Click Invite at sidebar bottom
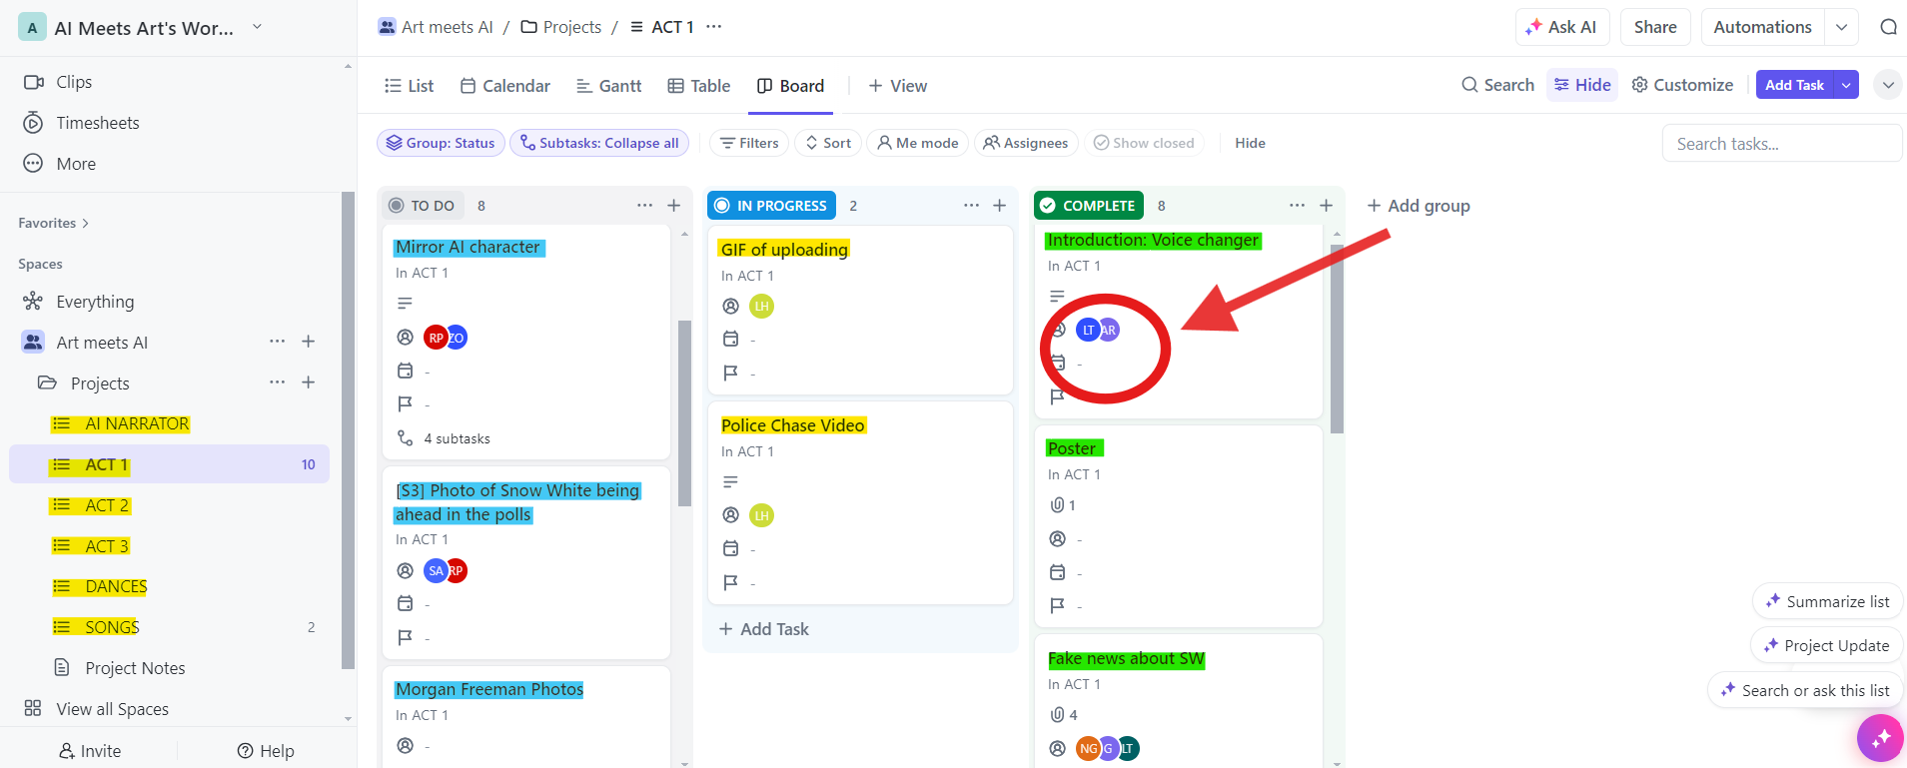1907x768 pixels. pos(90,751)
